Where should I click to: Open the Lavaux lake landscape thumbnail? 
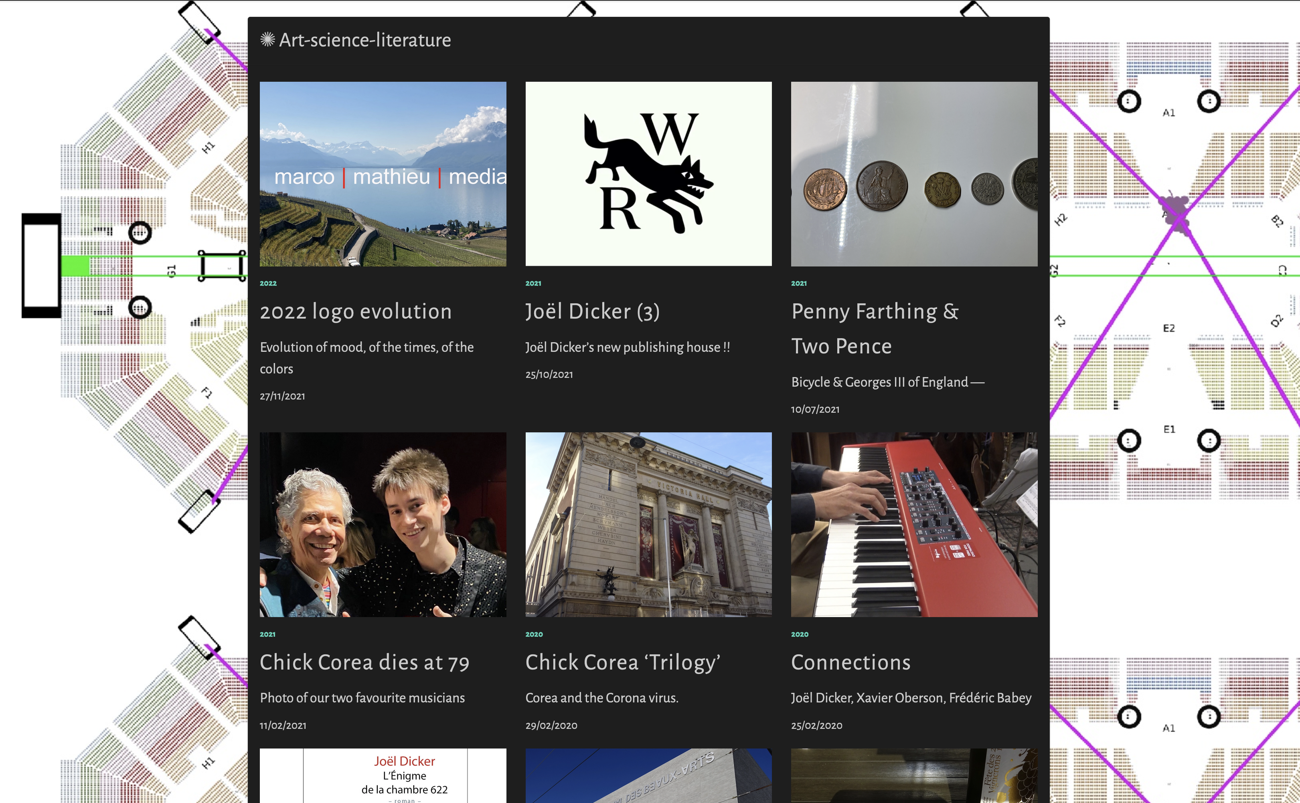coord(383,174)
